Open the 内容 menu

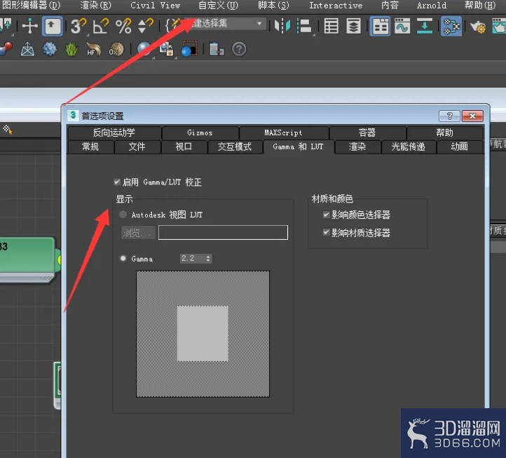pyautogui.click(x=390, y=6)
